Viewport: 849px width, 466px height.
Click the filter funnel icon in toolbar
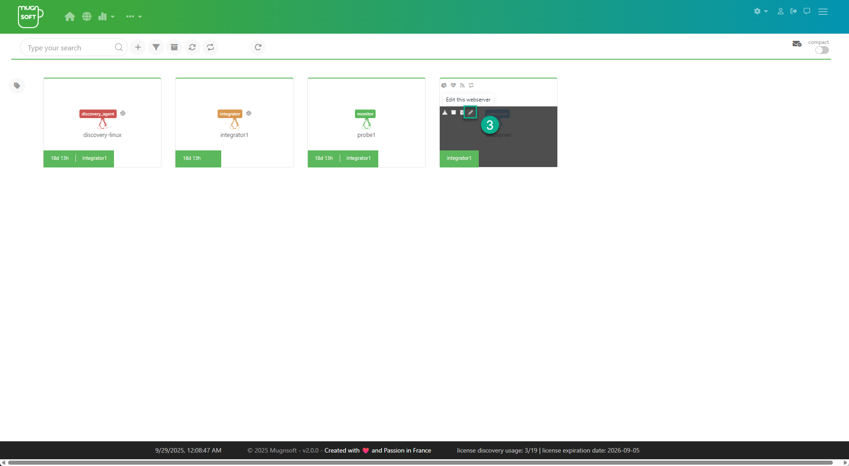(156, 47)
